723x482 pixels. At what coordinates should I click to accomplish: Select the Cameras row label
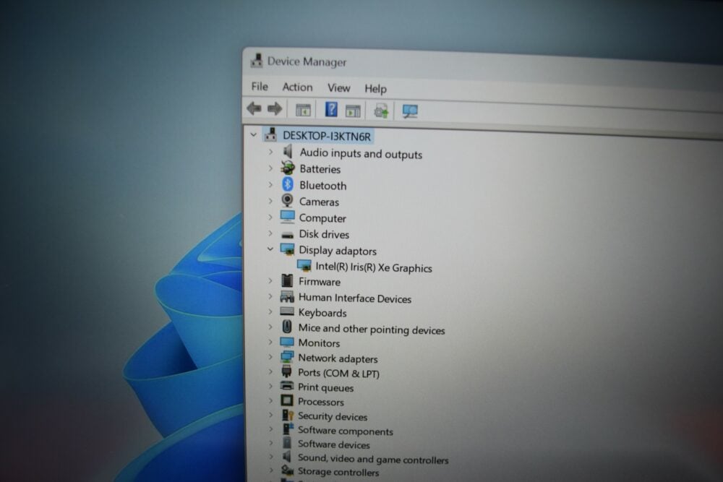[319, 202]
